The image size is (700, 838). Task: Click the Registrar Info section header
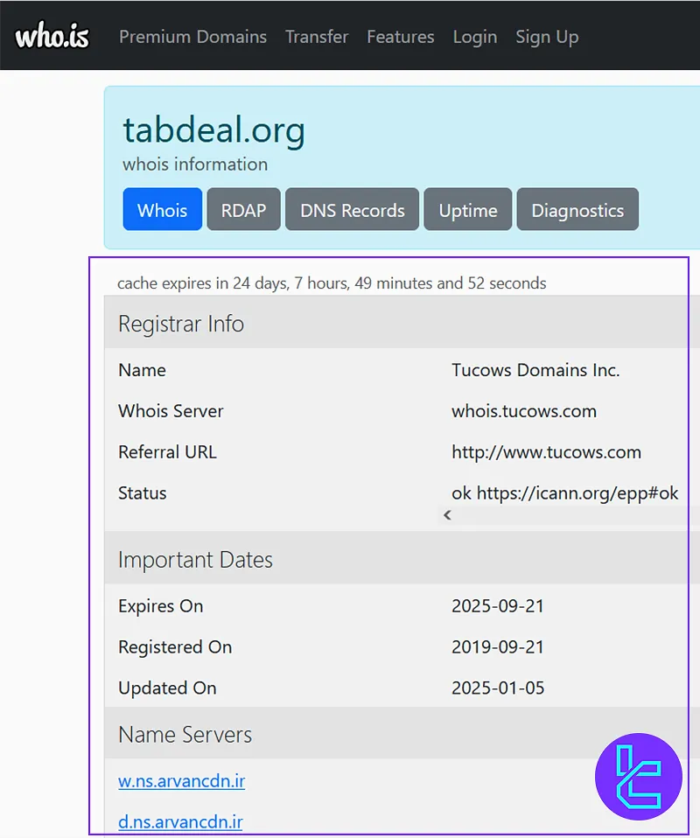tap(181, 324)
